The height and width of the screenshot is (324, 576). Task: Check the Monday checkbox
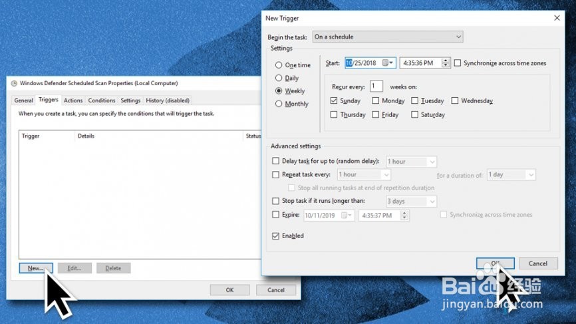point(375,100)
